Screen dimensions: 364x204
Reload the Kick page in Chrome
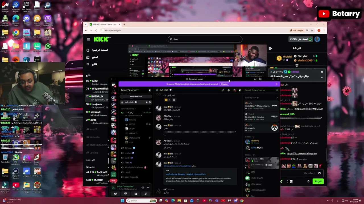tap(96, 30)
